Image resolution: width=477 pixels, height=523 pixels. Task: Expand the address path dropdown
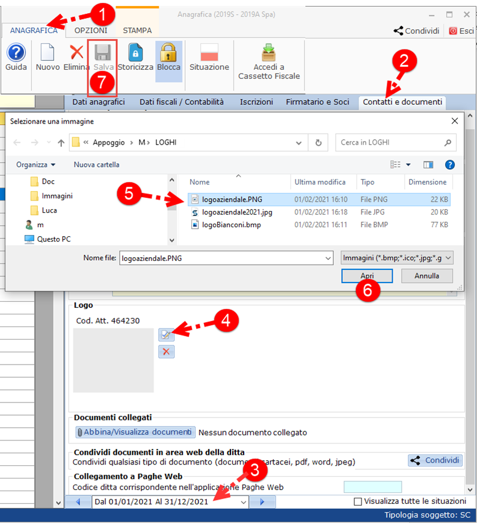click(298, 143)
